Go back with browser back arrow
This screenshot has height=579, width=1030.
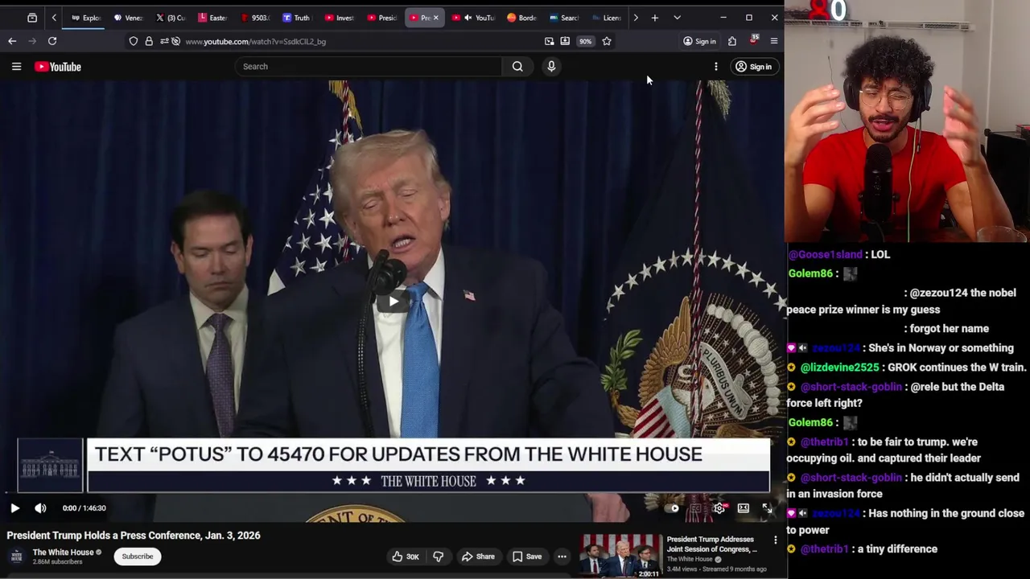(12, 41)
